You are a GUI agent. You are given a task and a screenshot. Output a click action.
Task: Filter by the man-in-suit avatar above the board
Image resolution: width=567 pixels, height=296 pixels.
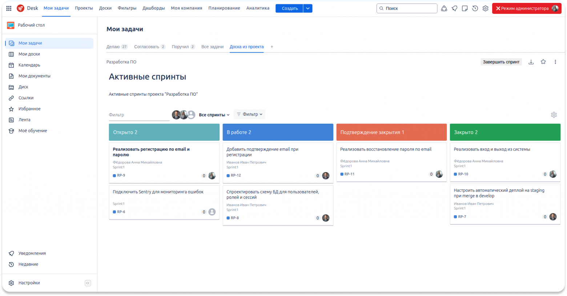coord(176,115)
